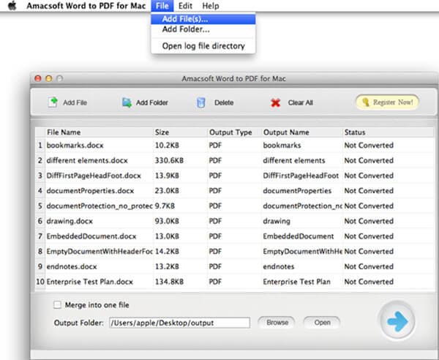Click row number 5 in the file table
The image size is (439, 360).
click(x=40, y=206)
